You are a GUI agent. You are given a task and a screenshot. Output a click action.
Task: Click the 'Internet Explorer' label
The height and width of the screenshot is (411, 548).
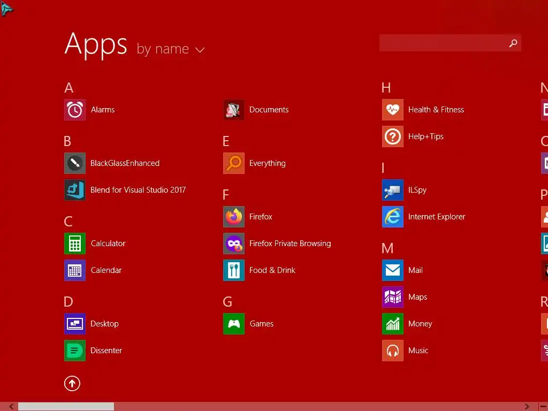[x=437, y=217]
